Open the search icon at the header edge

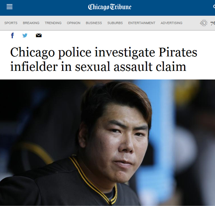[x=214, y=7]
